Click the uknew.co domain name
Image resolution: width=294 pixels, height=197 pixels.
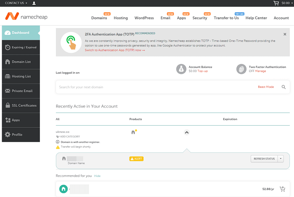63,132
